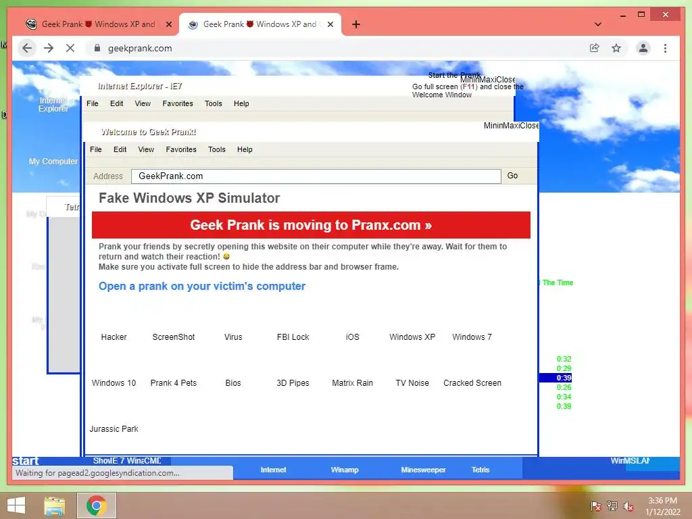692x519 pixels.
Task: Open the ScreenShot prank
Action: tap(174, 337)
